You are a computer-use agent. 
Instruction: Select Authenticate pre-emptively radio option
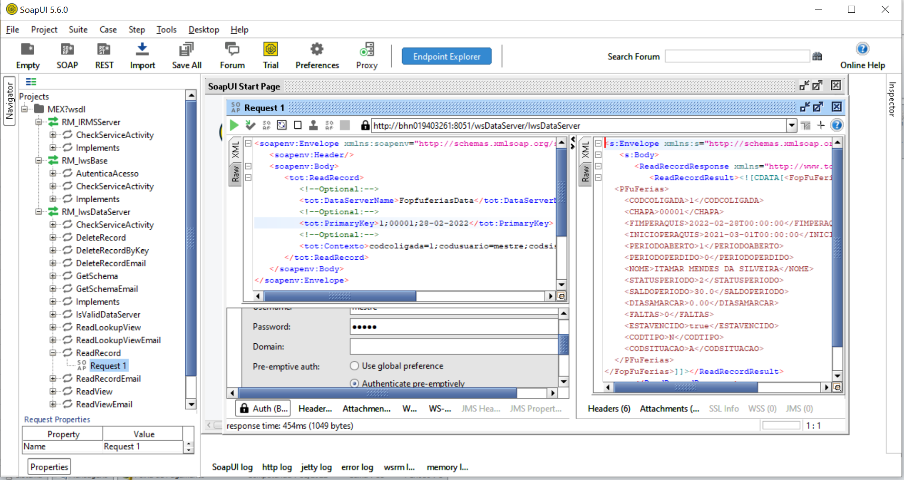coord(354,383)
